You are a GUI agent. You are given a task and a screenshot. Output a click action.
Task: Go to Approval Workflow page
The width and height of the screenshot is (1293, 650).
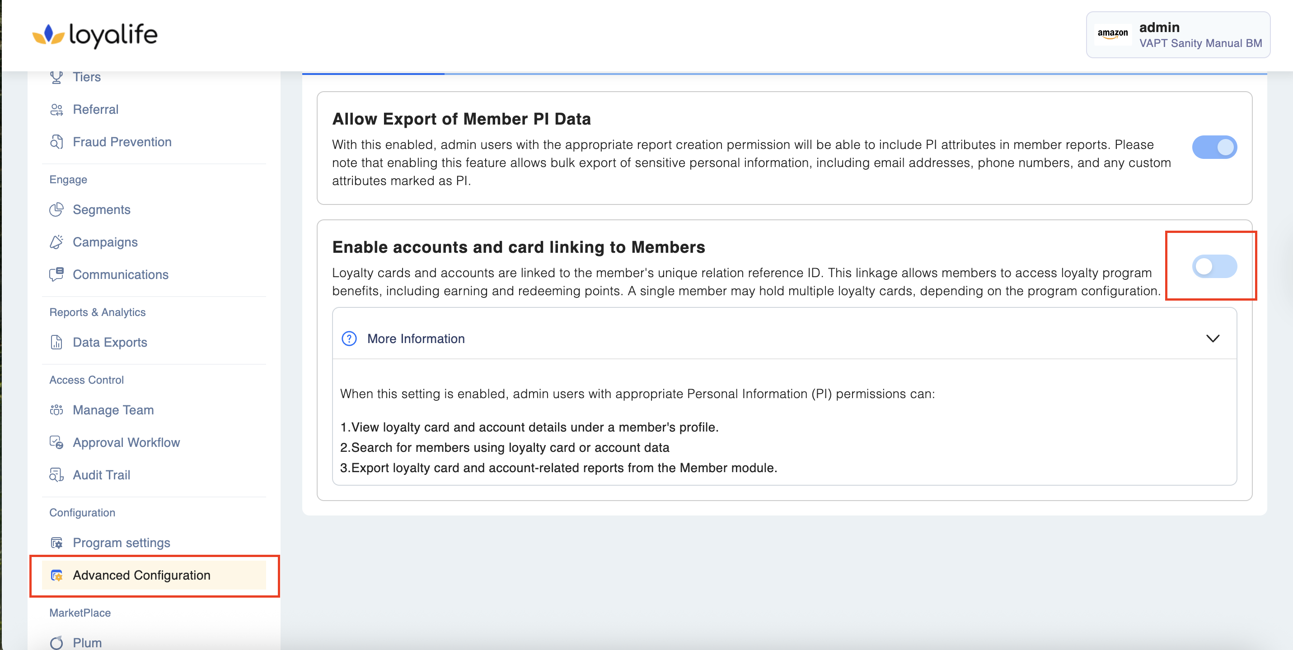(126, 442)
